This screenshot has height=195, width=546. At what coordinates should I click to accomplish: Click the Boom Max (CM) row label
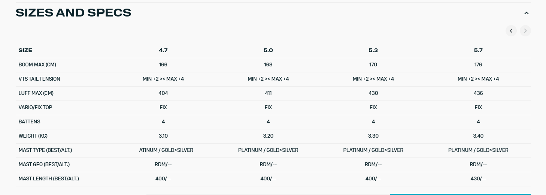click(37, 64)
